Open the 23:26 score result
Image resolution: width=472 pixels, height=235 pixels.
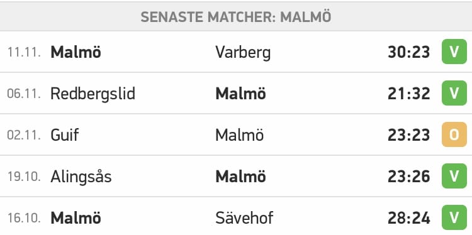tap(409, 177)
